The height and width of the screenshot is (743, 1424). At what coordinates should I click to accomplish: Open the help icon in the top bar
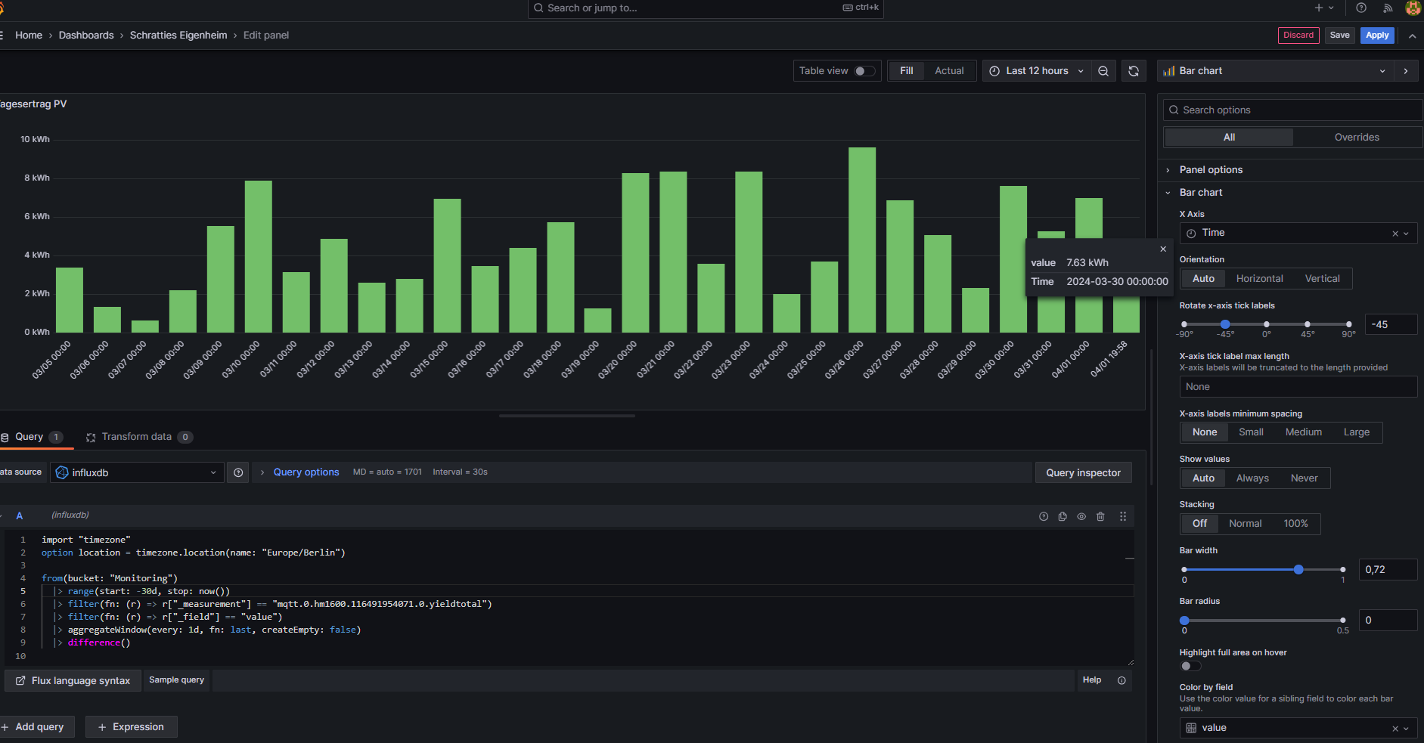point(1361,8)
